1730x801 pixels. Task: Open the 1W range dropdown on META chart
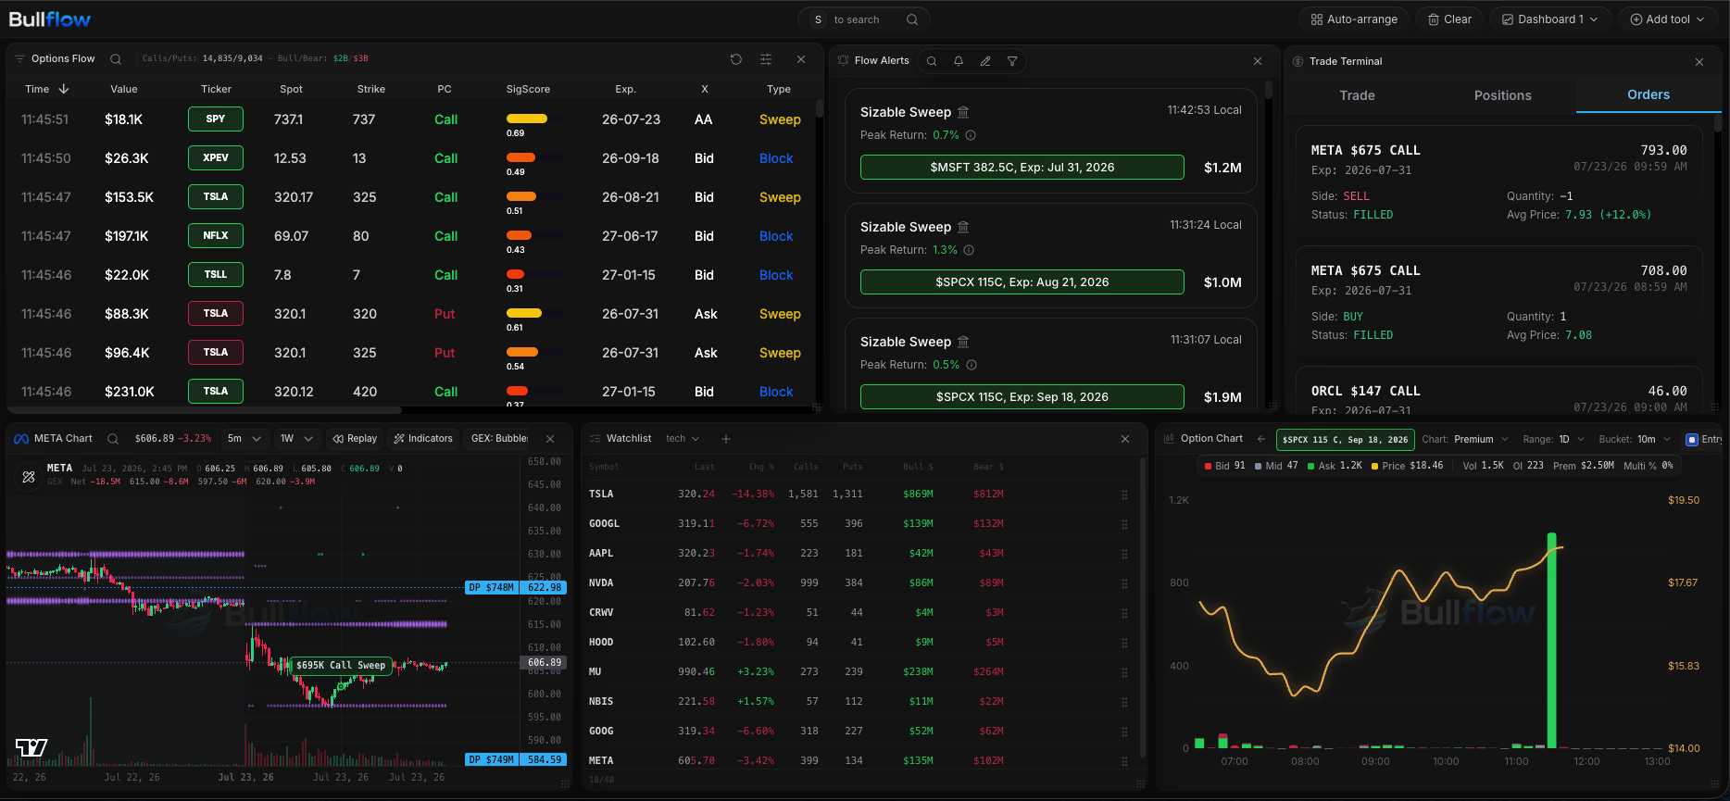[297, 439]
